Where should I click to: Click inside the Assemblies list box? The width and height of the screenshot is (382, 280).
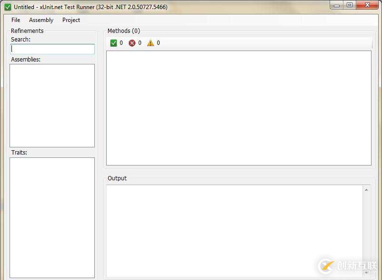point(52,105)
